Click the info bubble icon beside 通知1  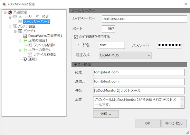tap(25, 59)
